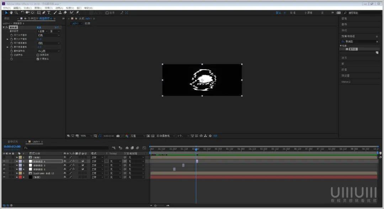Open the parent dropdown for layer 6
The image size is (384, 209).
[136, 177]
